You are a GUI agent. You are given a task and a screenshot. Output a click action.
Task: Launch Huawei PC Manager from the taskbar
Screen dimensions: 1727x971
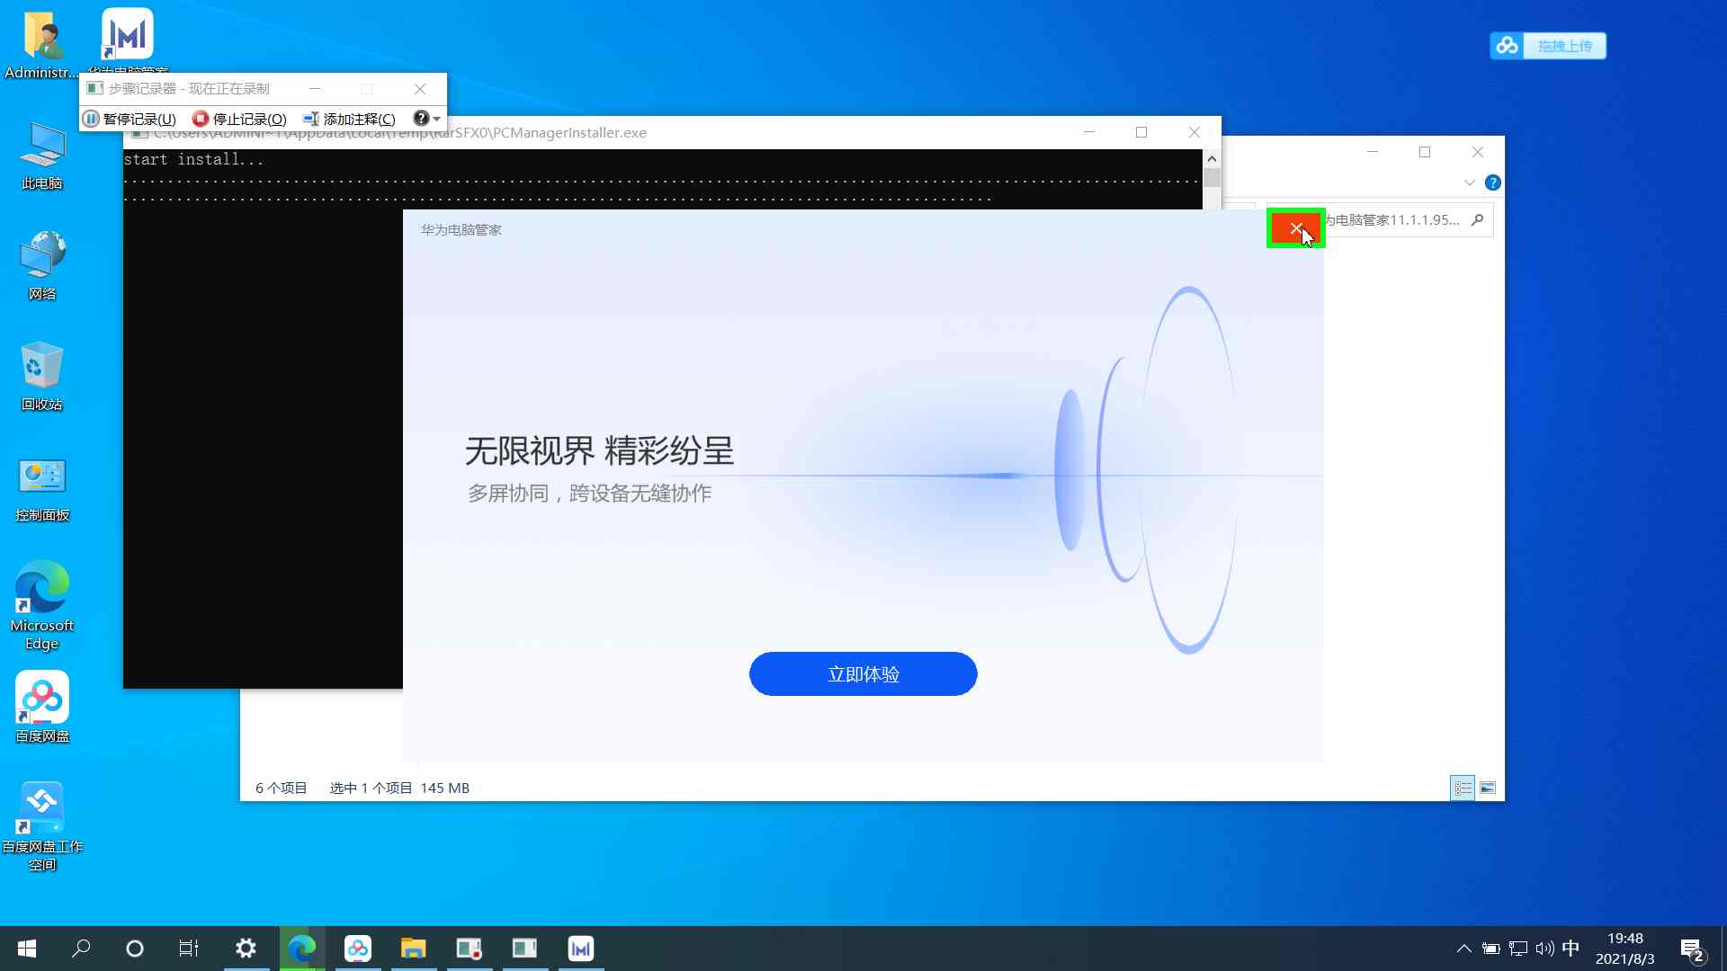pyautogui.click(x=581, y=948)
